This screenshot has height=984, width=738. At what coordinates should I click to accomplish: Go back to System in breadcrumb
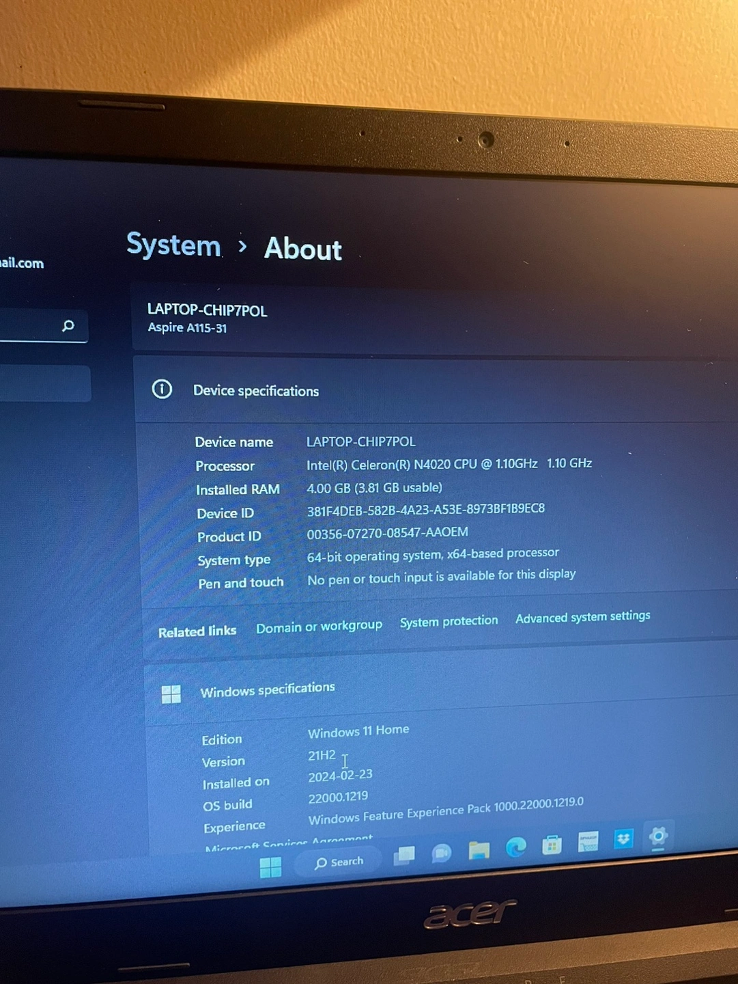pyautogui.click(x=173, y=245)
